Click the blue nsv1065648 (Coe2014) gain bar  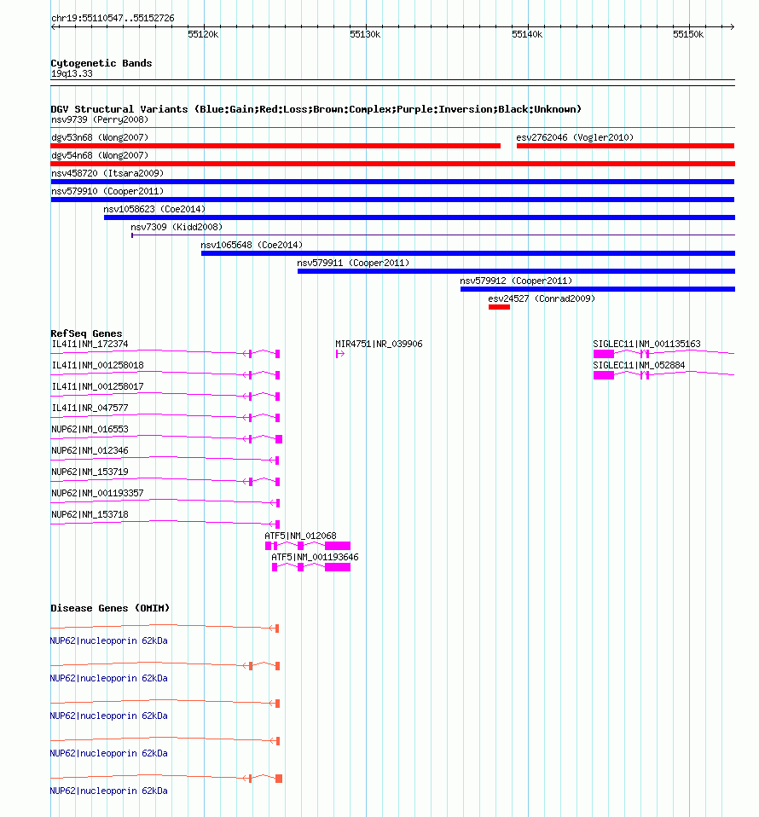click(x=468, y=253)
